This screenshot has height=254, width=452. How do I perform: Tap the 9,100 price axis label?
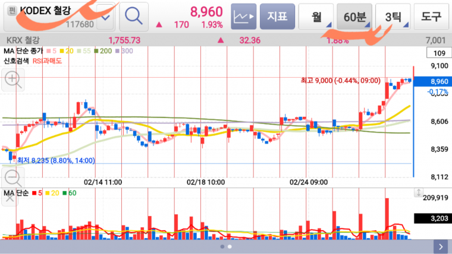tap(440, 66)
